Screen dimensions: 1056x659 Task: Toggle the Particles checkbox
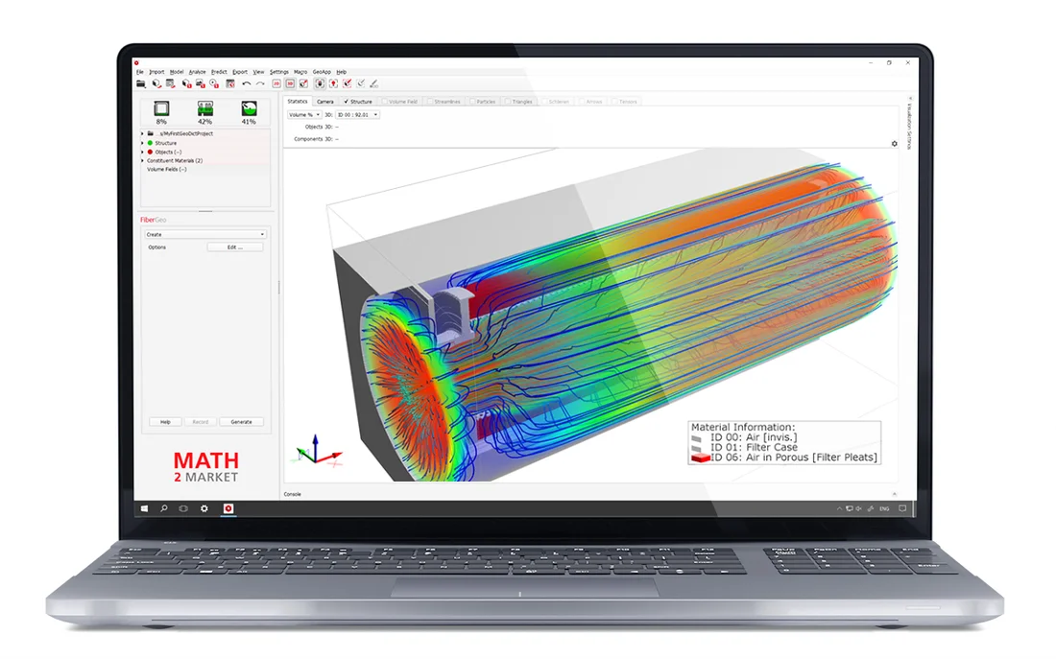(472, 101)
